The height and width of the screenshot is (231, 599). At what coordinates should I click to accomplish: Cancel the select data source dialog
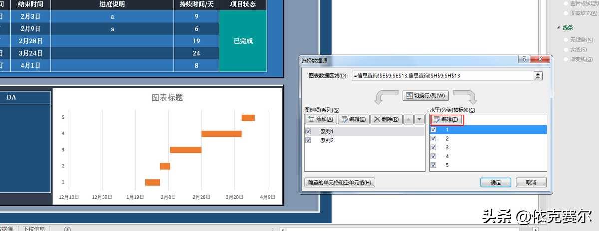531,183
